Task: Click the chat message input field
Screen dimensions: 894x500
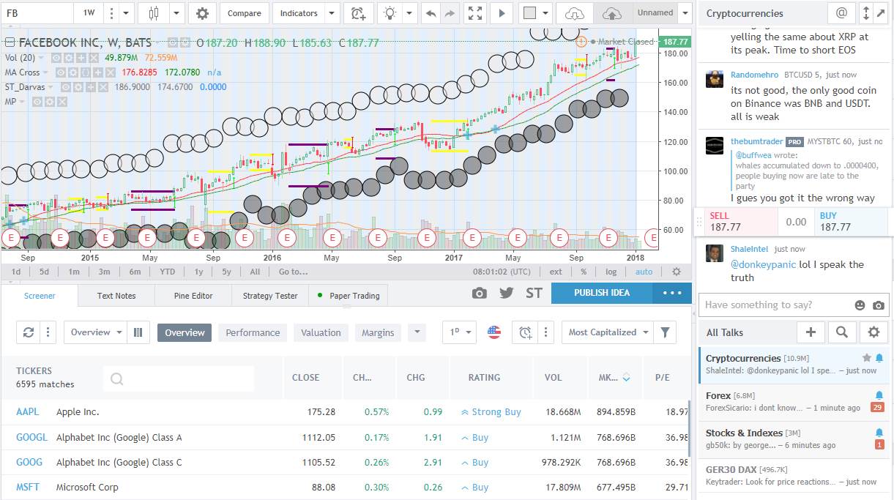Action: [x=775, y=305]
